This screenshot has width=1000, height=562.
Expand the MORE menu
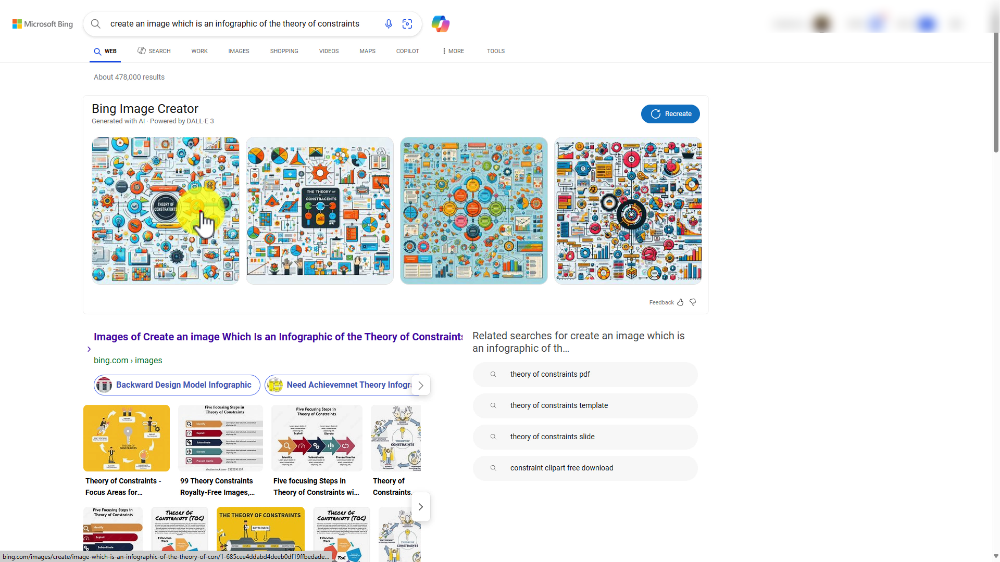click(453, 51)
